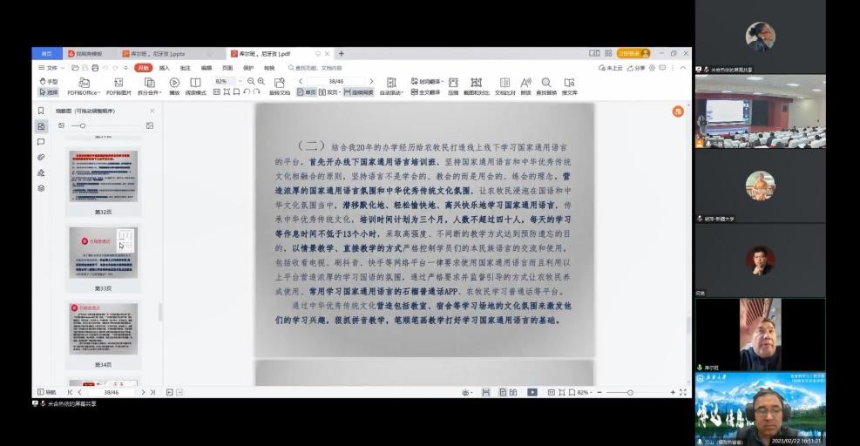
Task: Toggle the 选择 select tool
Action: pos(49,91)
